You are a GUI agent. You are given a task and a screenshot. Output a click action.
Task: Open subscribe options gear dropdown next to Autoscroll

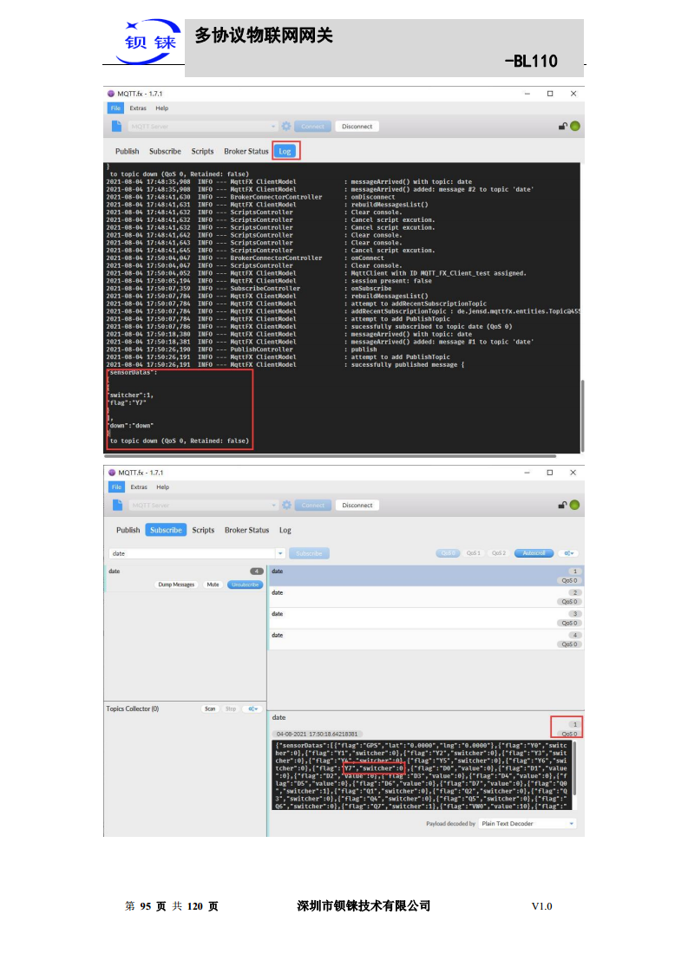pos(569,553)
